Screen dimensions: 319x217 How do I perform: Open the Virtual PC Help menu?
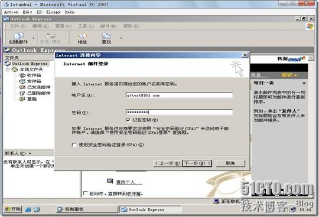click(x=70, y=12)
